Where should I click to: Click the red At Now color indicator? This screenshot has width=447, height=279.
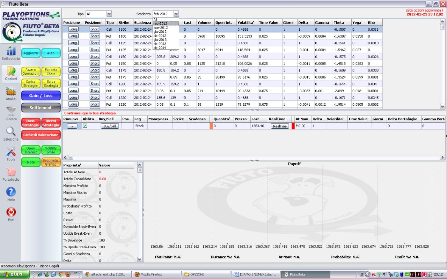tap(293, 126)
